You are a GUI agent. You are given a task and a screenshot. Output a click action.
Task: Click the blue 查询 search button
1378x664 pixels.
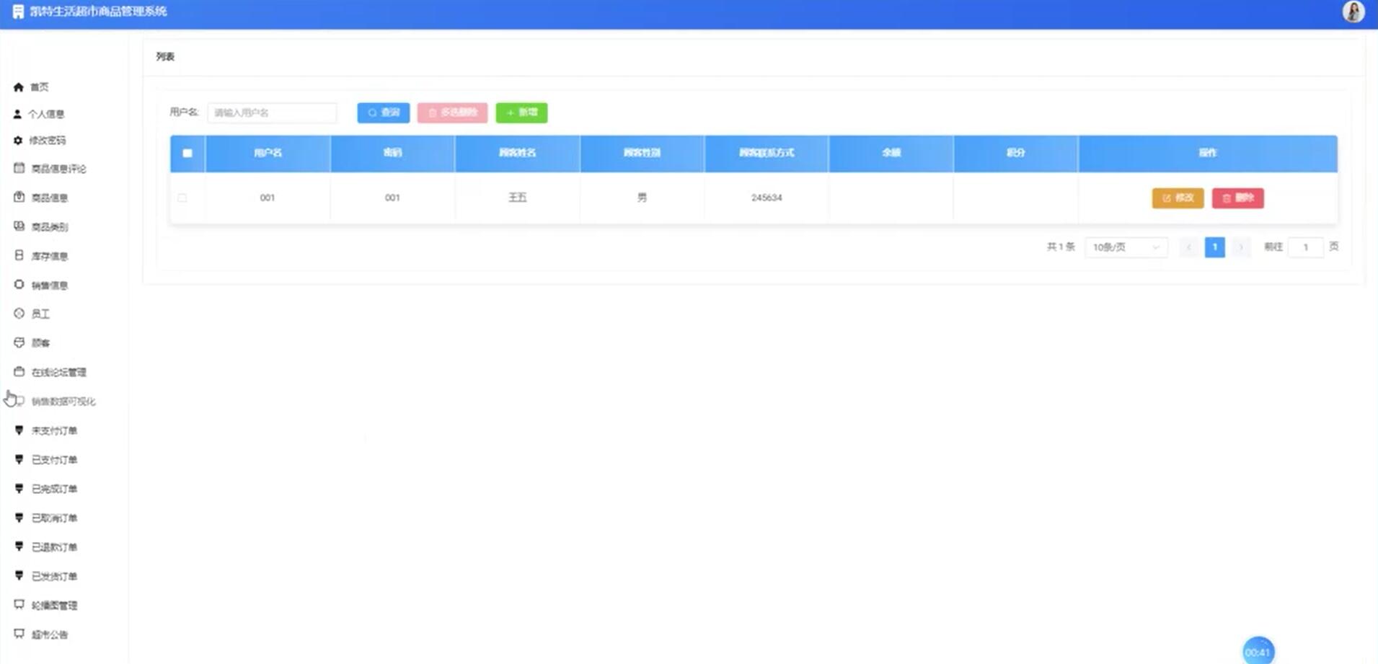(384, 112)
